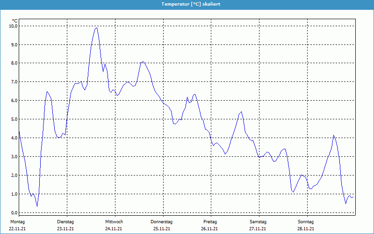Click the 22.11.21 date label
The image size is (374, 234).
pyautogui.click(x=17, y=229)
